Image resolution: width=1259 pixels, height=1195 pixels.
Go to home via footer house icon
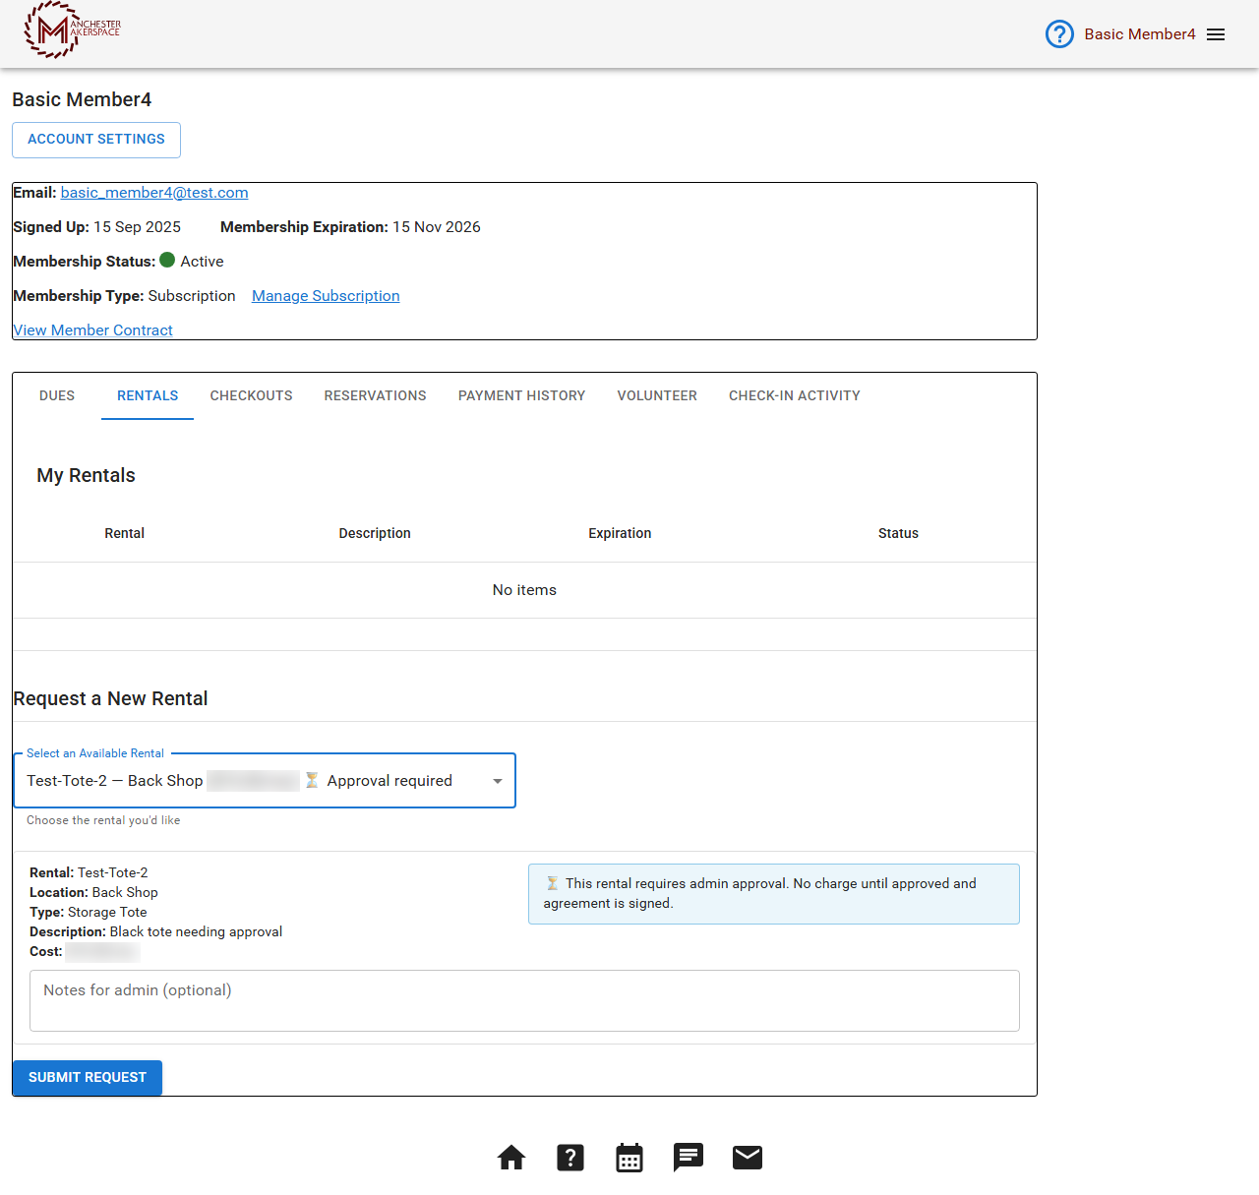(x=511, y=1158)
